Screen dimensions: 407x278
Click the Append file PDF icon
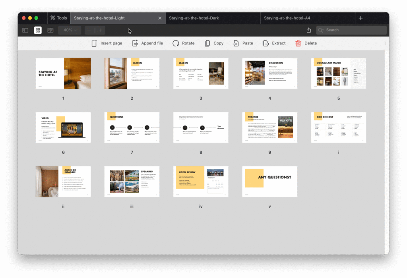135,43
